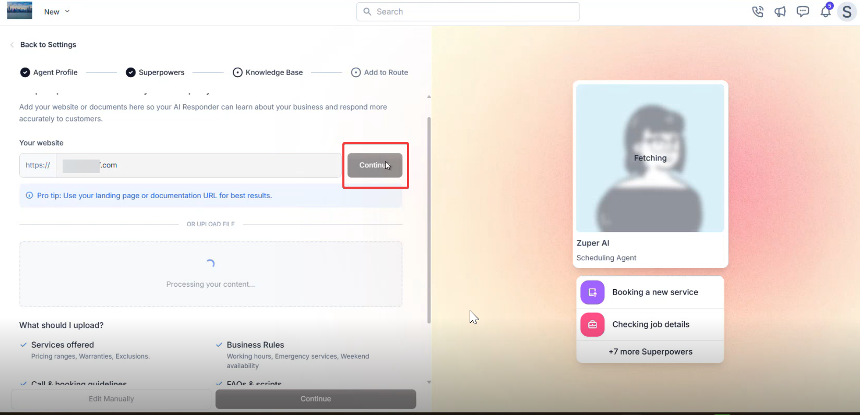Click the Checking job details icon
860x415 pixels.
tap(592, 325)
